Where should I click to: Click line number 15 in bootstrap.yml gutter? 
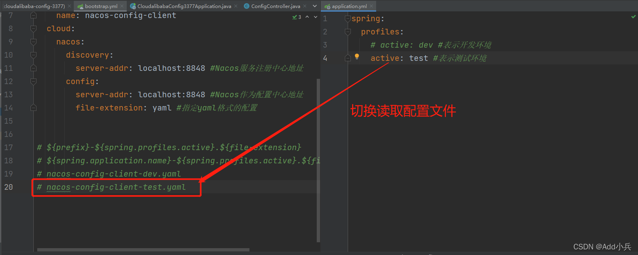pos(8,121)
